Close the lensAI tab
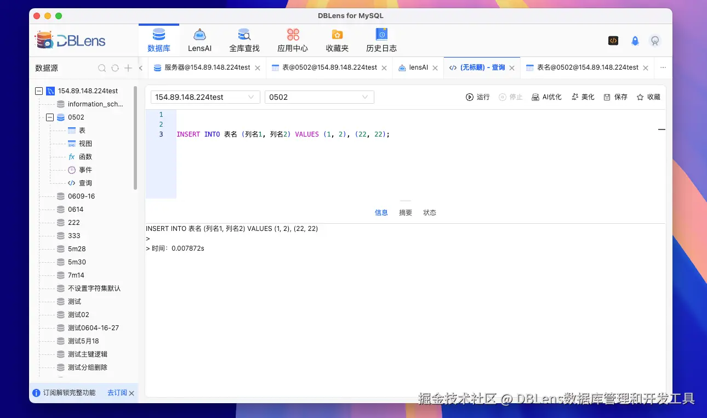The width and height of the screenshot is (707, 418). pos(435,68)
